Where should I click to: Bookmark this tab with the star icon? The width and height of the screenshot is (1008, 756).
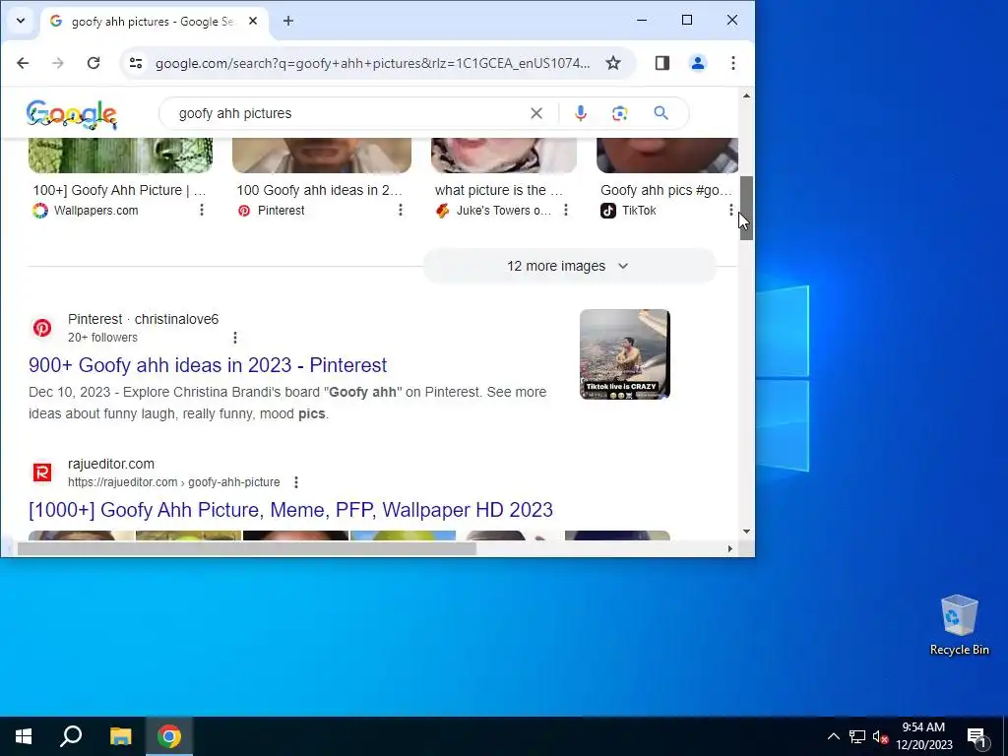[613, 63]
